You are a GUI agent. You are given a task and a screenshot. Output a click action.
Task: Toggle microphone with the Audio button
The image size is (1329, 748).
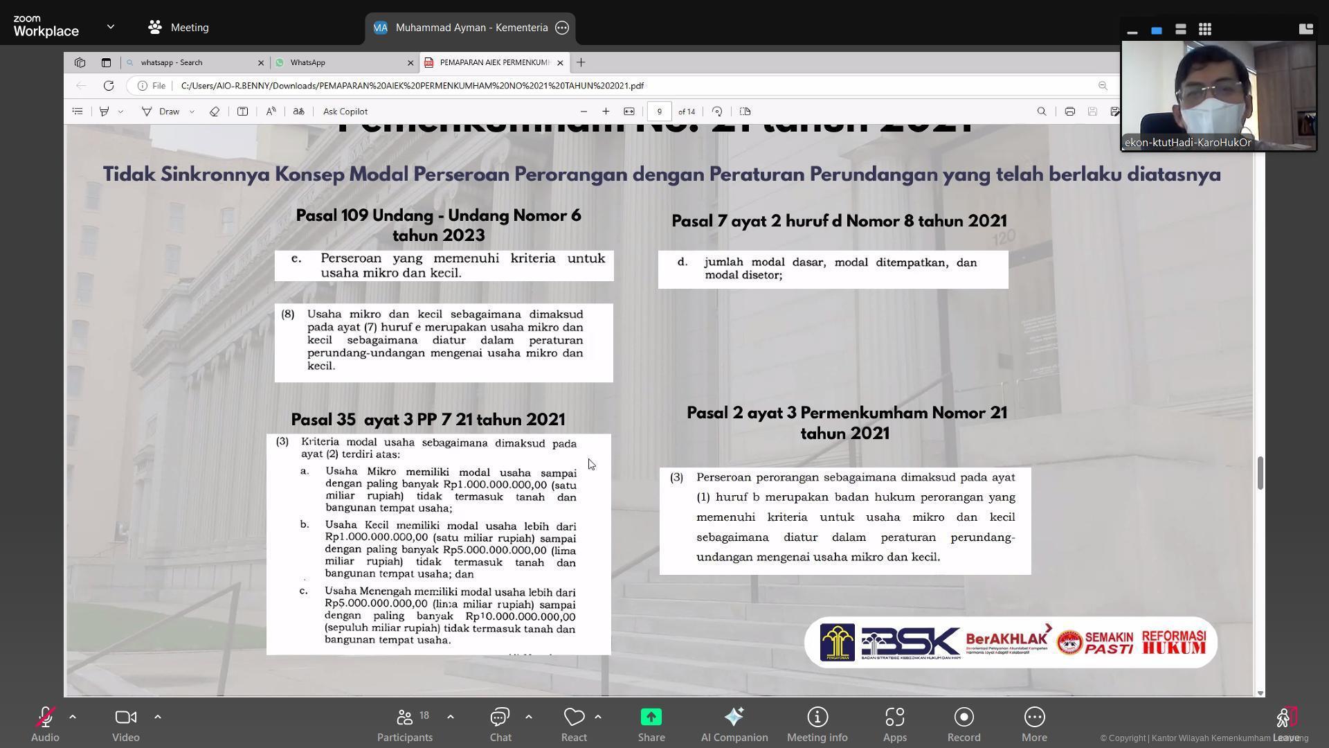point(45,724)
